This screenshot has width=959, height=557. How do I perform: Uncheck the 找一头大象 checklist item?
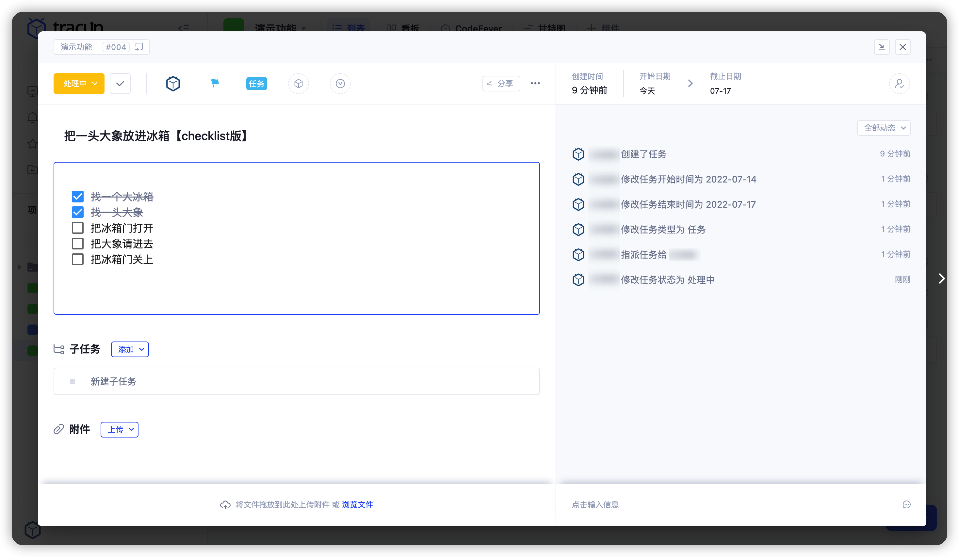(78, 212)
